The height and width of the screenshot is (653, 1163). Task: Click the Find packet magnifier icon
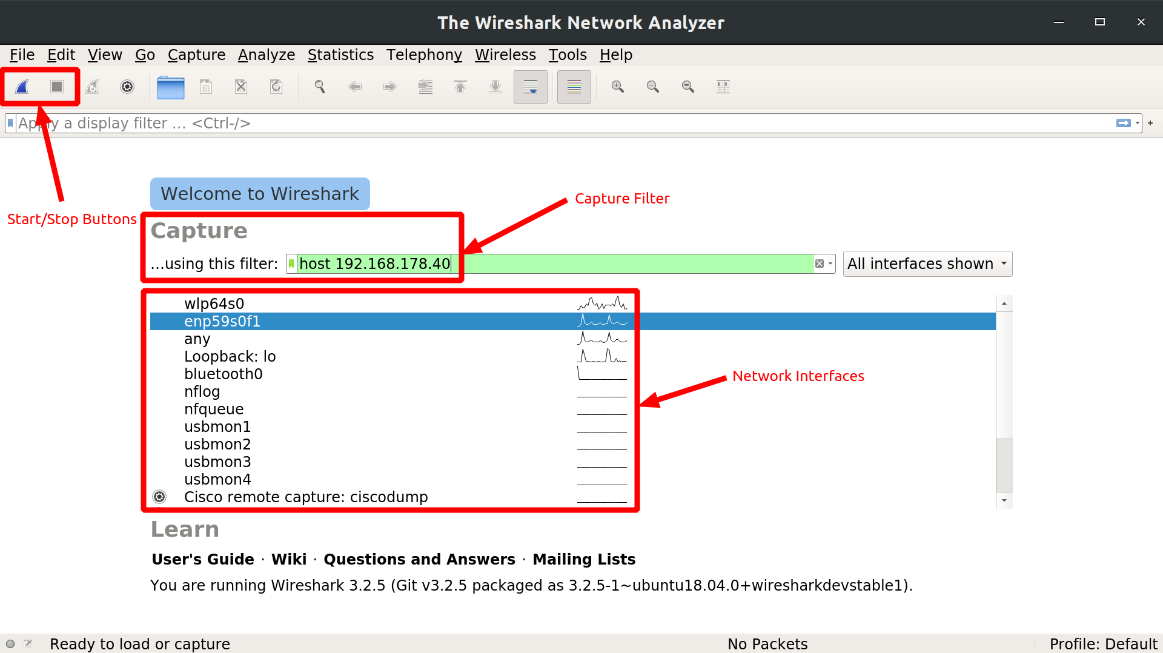tap(320, 87)
